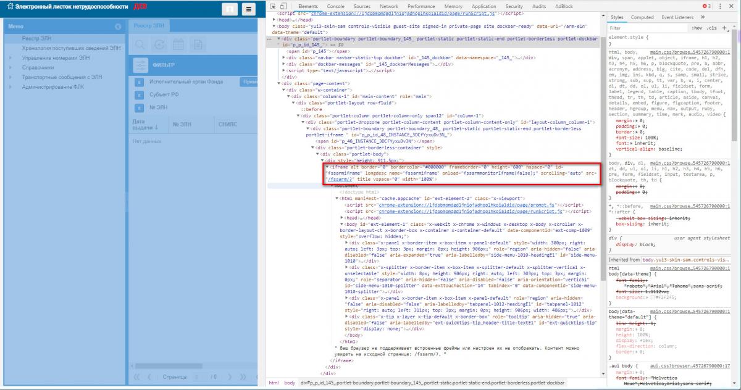Click the magnifier search icon in the registry toolbar
741x390 pixels.
(141, 44)
